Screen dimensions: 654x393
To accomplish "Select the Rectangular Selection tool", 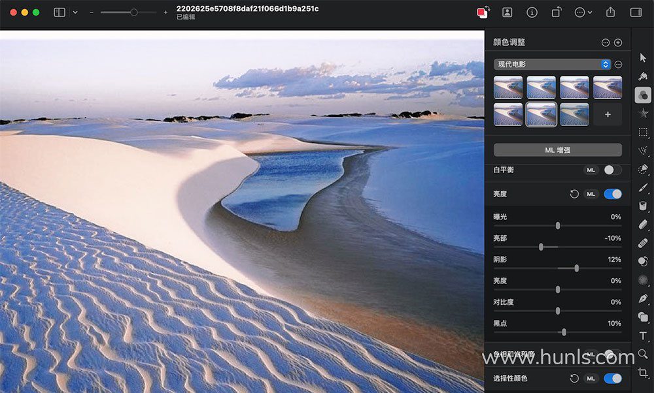I will [x=643, y=133].
